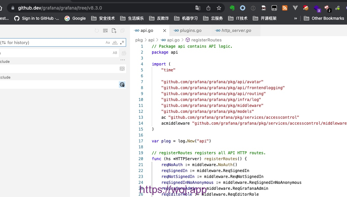Click the Translate page icon in address bar
The width and height of the screenshot is (347, 197).
tap(198, 8)
